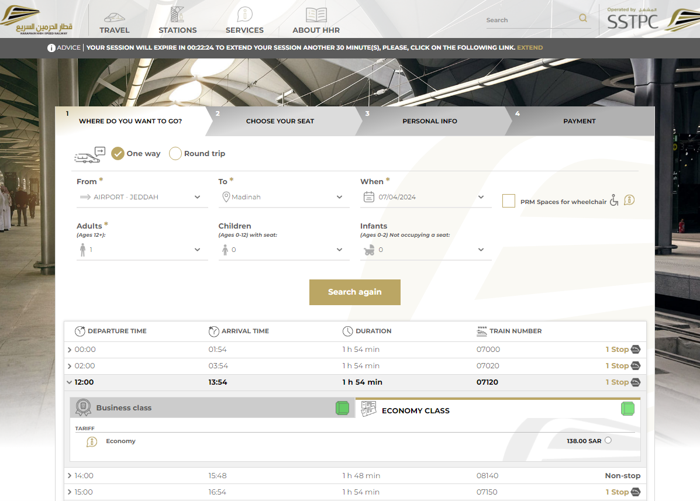Open the Travel menu
The height and width of the screenshot is (501, 700).
(115, 21)
